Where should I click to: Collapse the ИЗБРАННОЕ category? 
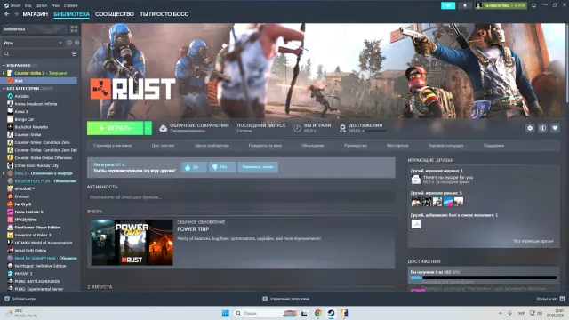coord(4,65)
